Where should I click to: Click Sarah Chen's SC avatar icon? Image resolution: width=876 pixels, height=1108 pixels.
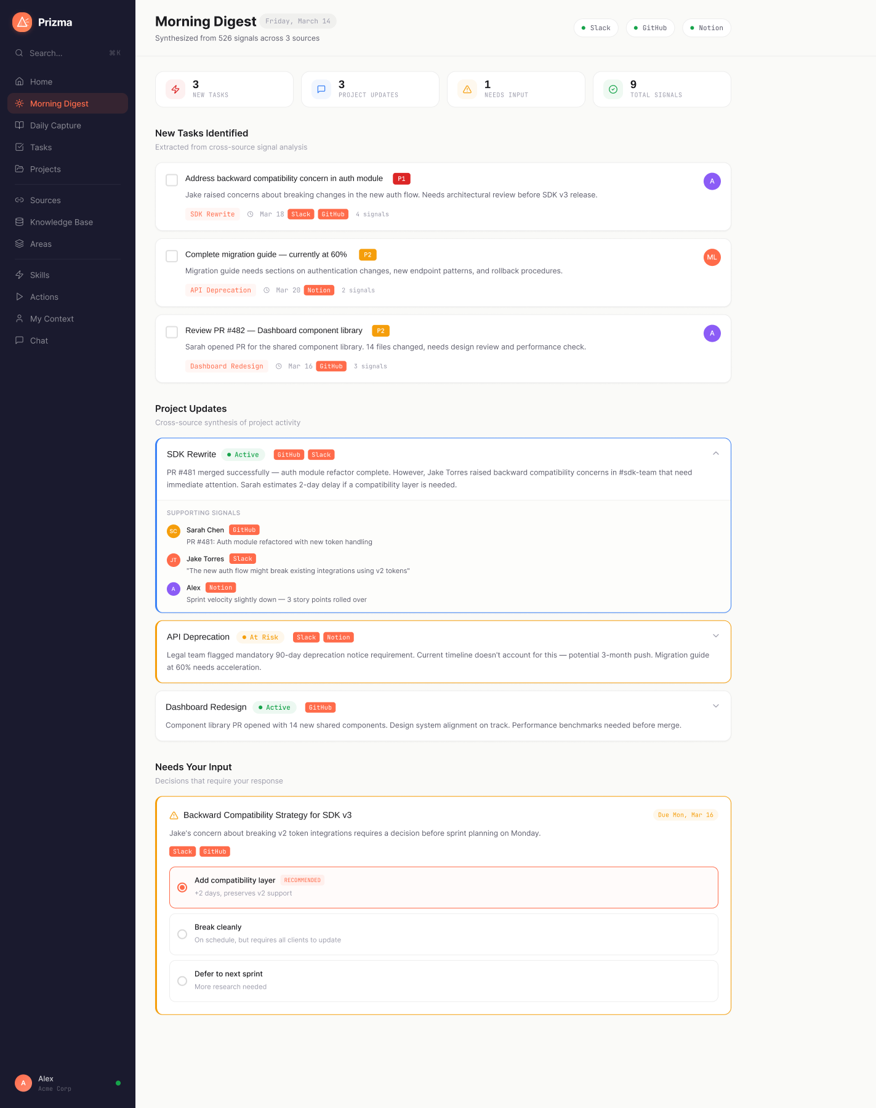pyautogui.click(x=174, y=531)
